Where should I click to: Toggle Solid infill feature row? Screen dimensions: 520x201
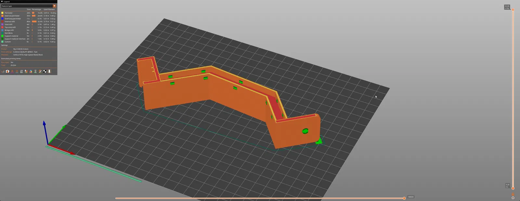(x=29, y=24)
